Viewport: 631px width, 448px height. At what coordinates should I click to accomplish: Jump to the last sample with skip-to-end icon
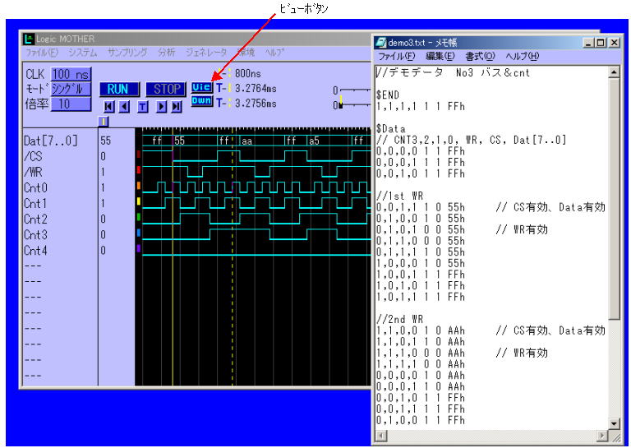coord(177,107)
